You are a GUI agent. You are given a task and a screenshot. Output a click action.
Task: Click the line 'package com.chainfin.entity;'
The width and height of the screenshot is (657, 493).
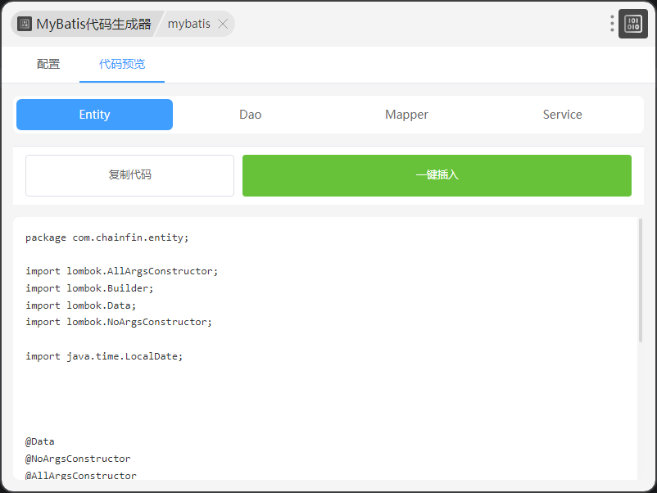coord(107,238)
